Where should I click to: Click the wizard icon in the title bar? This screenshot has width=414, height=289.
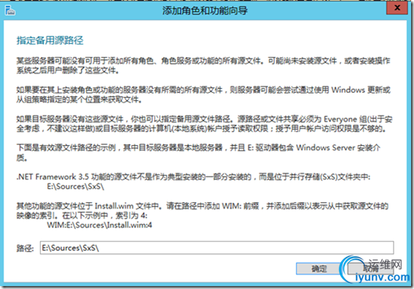coord(10,10)
